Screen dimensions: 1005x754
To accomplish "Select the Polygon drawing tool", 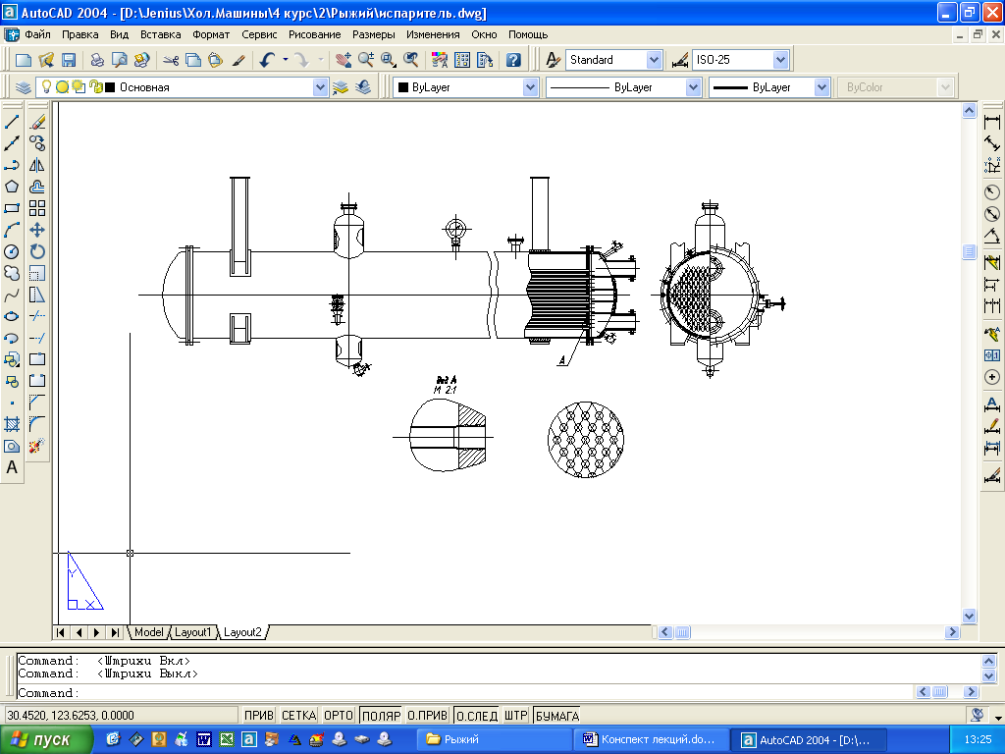I will [x=12, y=187].
